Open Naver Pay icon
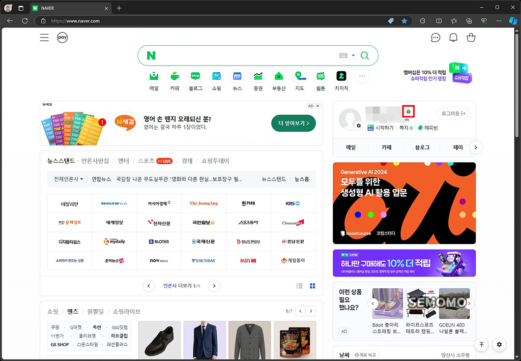521x361 pixels. (62, 38)
